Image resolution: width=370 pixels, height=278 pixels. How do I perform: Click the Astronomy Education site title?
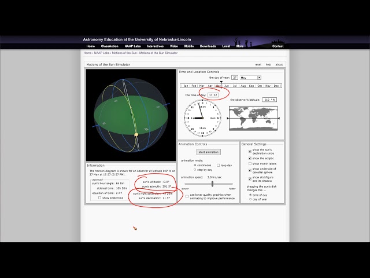(137, 39)
